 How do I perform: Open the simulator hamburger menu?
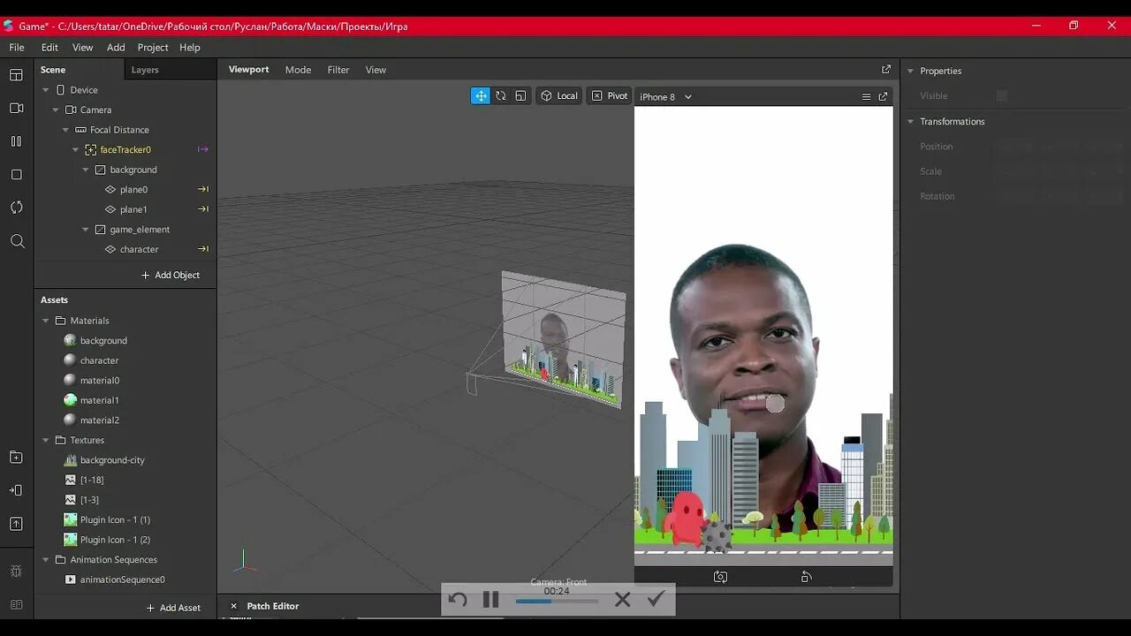[x=866, y=96]
